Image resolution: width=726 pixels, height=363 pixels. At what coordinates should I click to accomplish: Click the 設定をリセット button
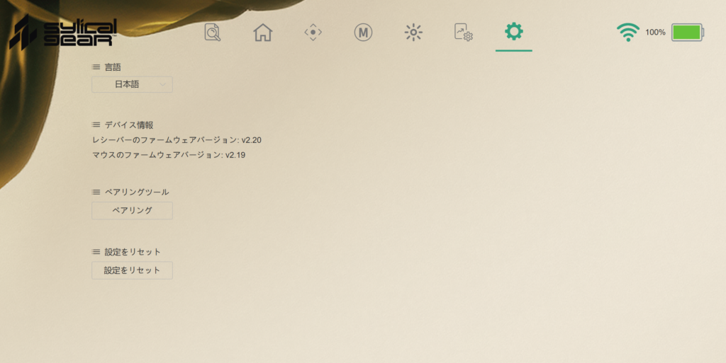[x=132, y=270]
